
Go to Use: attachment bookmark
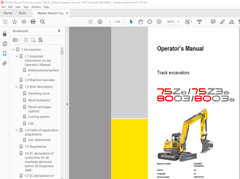click(39, 140)
